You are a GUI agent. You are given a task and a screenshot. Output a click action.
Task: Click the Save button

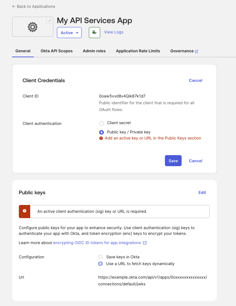[x=173, y=160]
